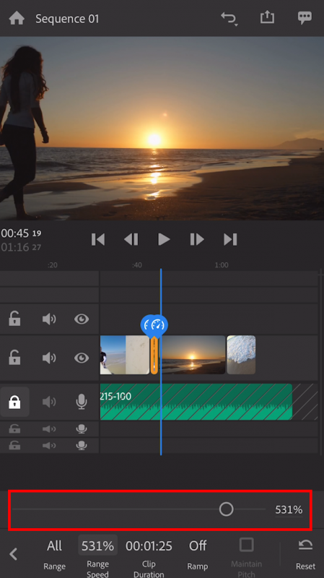Step back one frame

point(131,240)
